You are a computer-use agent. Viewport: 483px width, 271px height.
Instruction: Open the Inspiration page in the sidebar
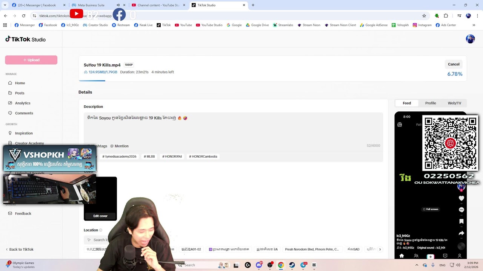(x=20, y=133)
